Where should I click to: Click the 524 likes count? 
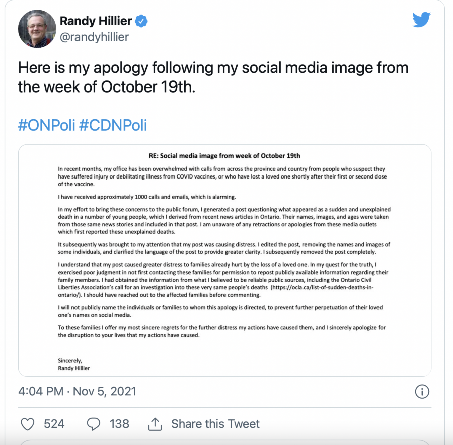[54, 424]
